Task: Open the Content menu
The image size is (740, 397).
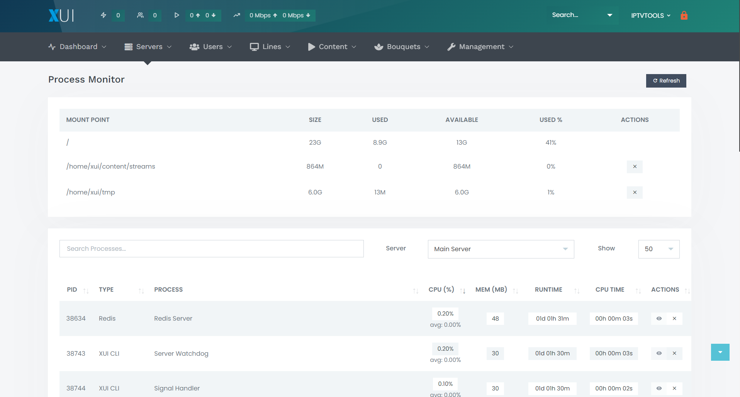Action: coord(332,47)
